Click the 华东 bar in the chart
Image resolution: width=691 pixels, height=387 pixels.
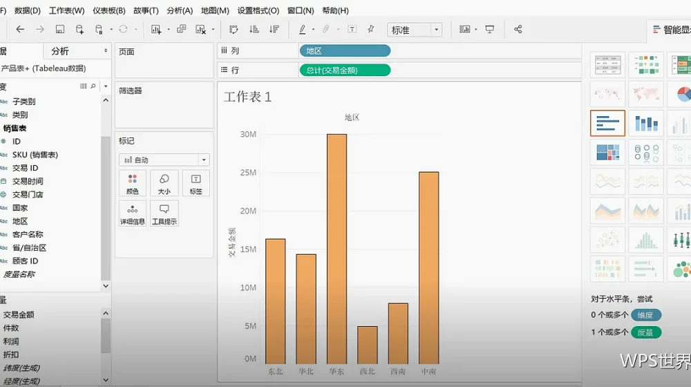pos(337,249)
